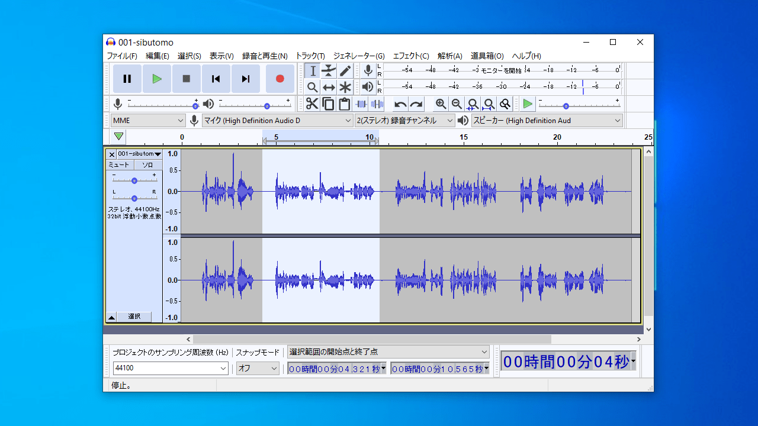Click the horizontal scrollbar thumb

click(372, 340)
